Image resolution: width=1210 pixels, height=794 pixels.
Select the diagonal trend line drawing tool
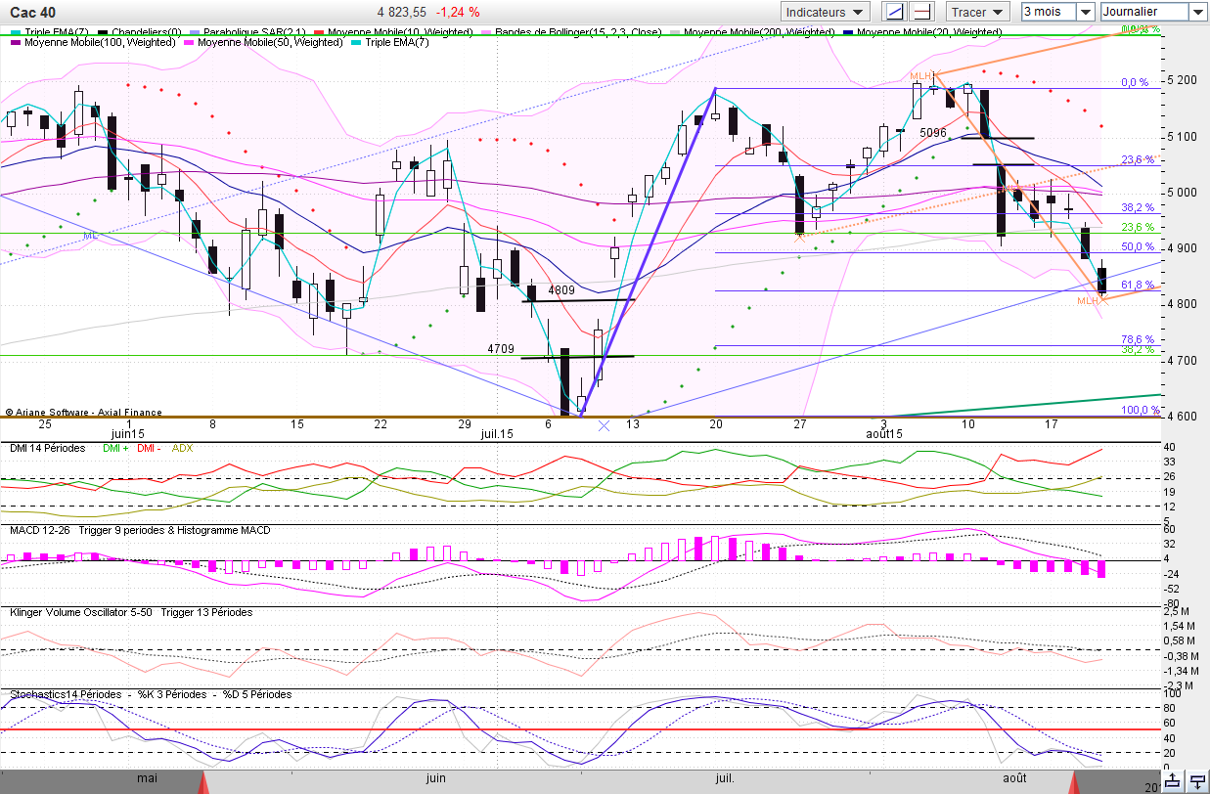click(894, 12)
